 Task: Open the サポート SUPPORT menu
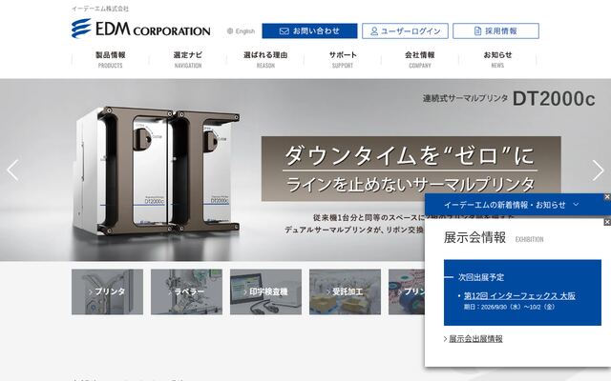coord(343,59)
